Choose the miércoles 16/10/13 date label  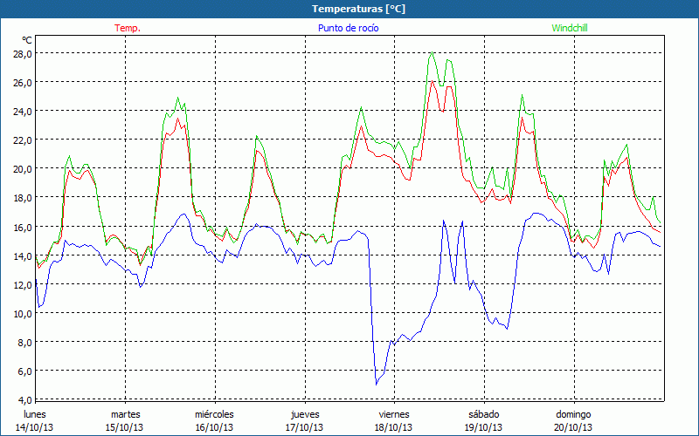(x=214, y=420)
